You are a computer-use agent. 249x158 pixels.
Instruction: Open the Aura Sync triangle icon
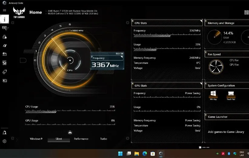pos(5,36)
